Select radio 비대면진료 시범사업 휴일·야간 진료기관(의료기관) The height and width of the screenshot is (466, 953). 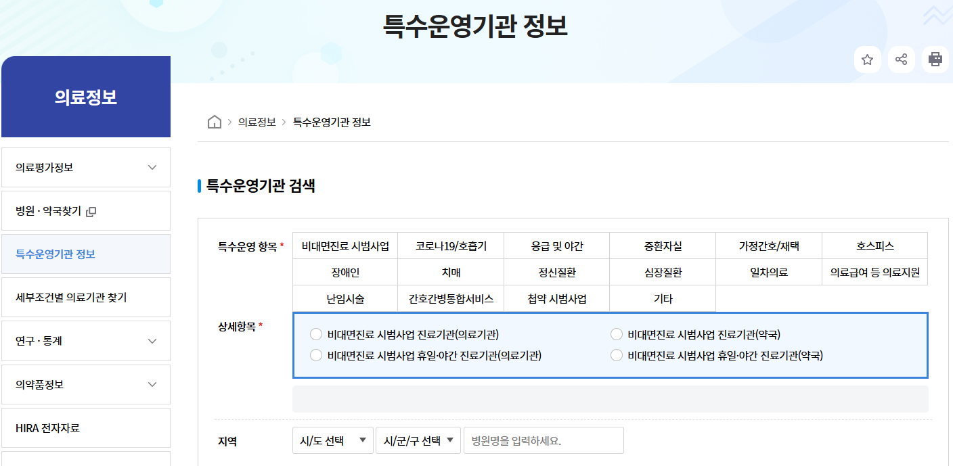coord(316,355)
